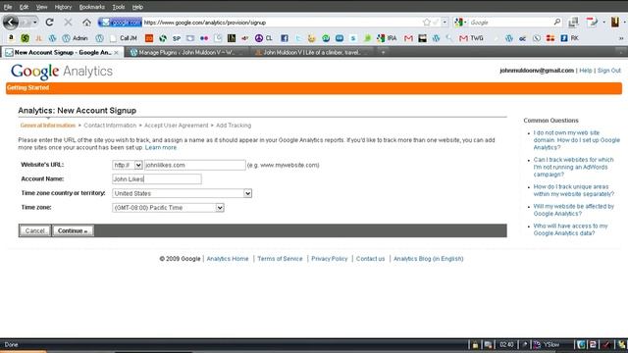
Task: Switch to the Manage Plugins tab
Action: [186, 52]
